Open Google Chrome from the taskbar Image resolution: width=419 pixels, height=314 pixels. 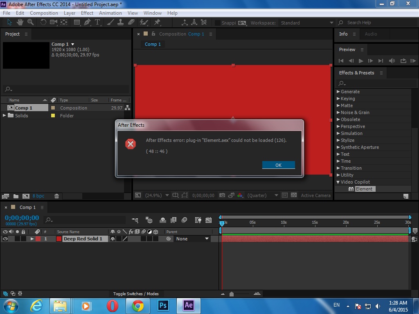coord(138,305)
